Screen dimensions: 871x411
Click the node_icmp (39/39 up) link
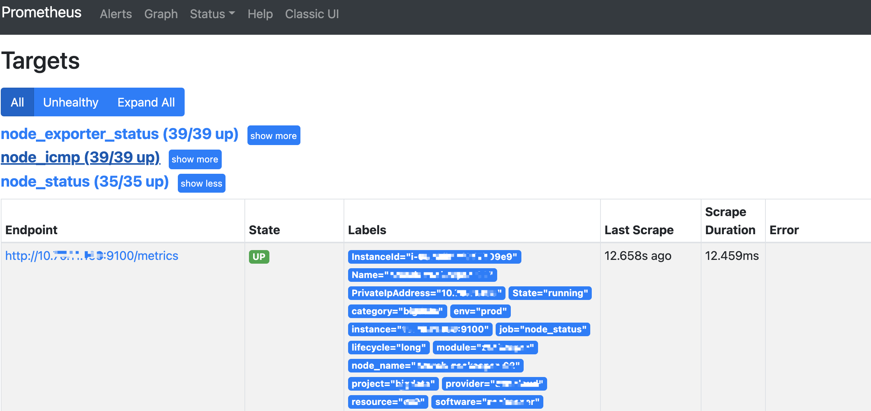click(81, 158)
